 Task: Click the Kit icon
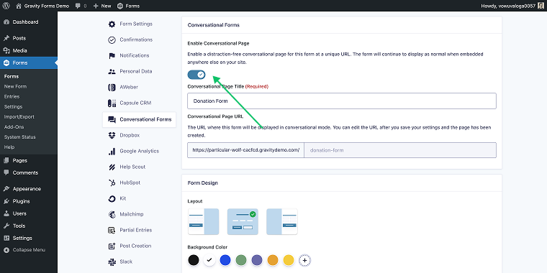coord(112,198)
